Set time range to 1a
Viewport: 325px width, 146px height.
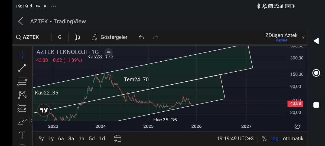[82, 139]
